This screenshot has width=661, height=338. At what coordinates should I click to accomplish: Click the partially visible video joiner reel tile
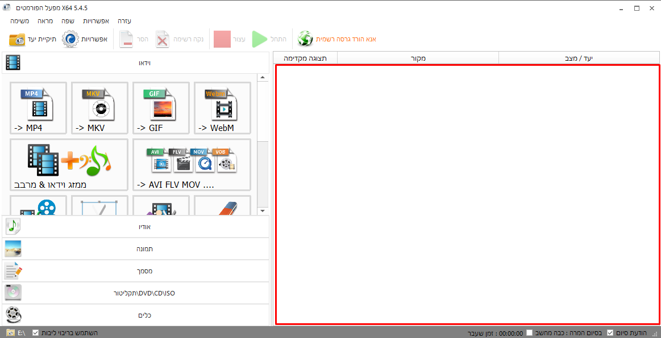point(38,205)
